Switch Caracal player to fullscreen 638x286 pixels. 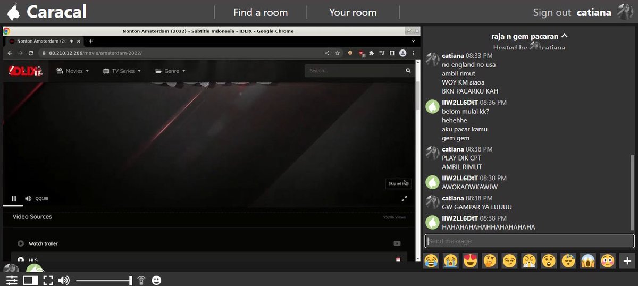pyautogui.click(x=48, y=280)
